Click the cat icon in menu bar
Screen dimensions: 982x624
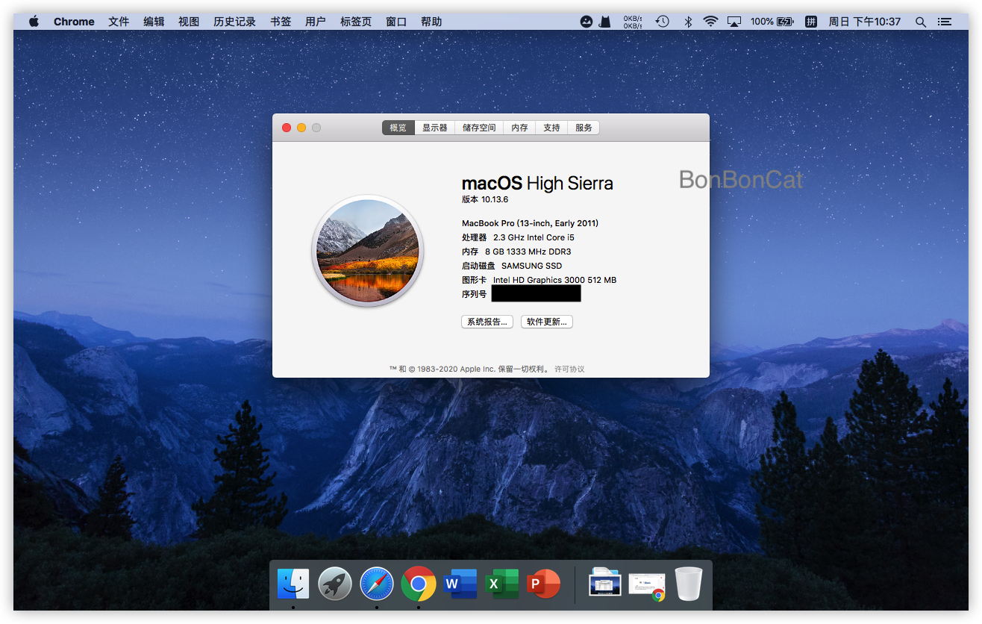pyautogui.click(x=605, y=22)
